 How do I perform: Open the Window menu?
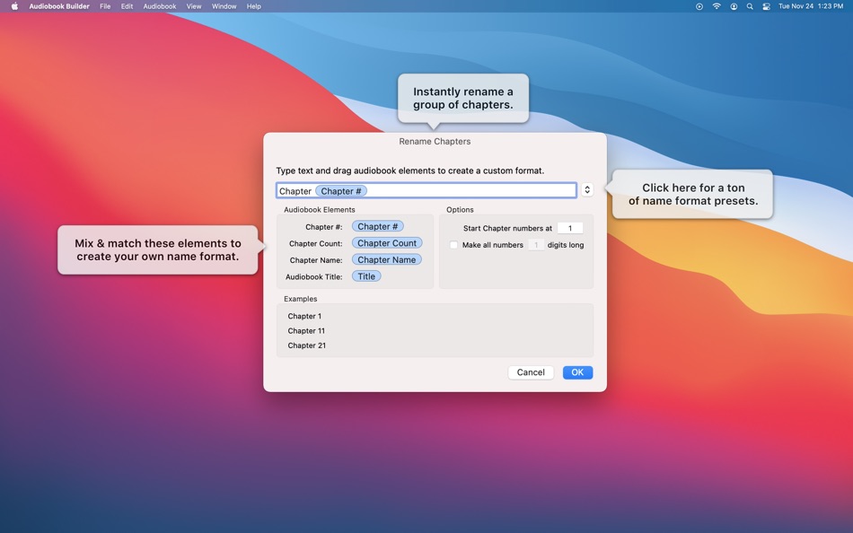tap(224, 6)
